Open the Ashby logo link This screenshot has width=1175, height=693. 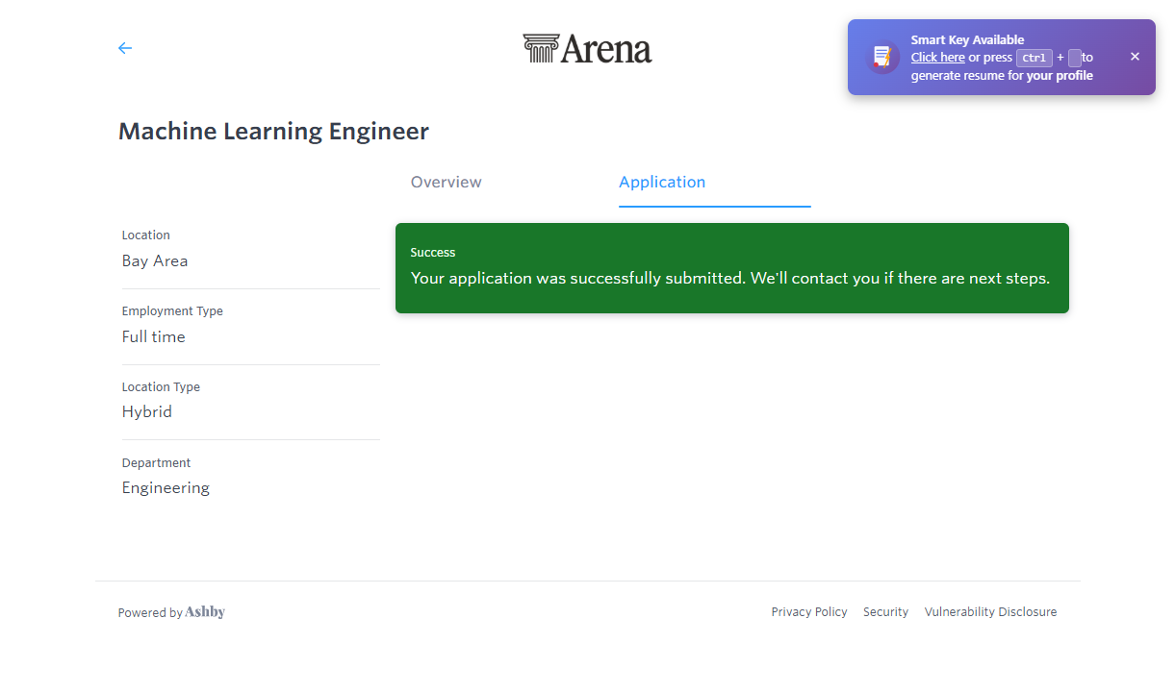click(x=205, y=612)
